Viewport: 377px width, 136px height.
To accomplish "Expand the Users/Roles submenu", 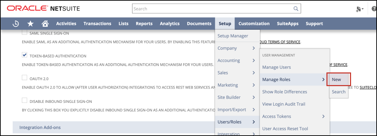I will pos(237,122).
